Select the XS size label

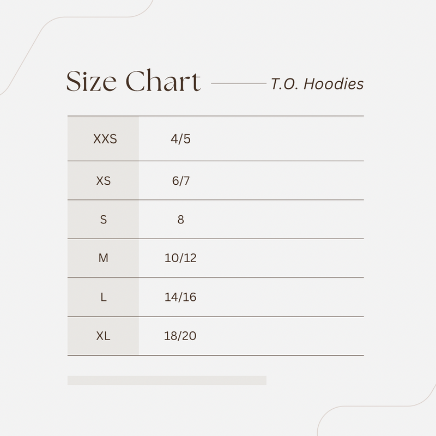[103, 180]
